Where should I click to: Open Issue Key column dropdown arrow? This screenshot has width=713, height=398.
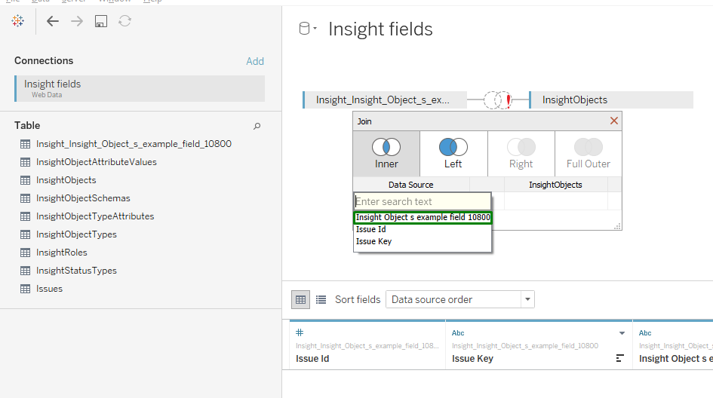pos(622,333)
